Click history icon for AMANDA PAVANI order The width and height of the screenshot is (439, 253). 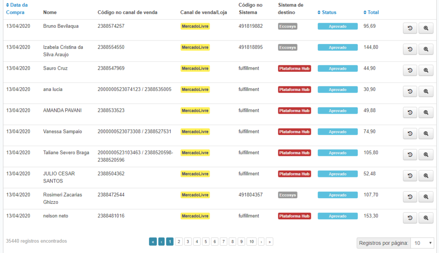(x=410, y=112)
